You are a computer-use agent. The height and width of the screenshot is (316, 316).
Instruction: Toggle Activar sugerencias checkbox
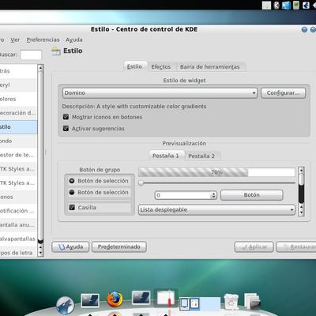click(66, 129)
